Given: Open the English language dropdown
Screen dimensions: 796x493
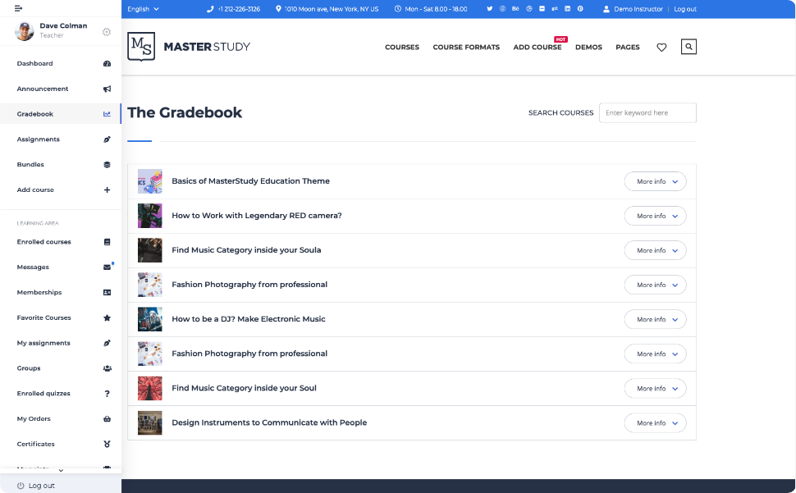Looking at the screenshot, I should point(144,9).
